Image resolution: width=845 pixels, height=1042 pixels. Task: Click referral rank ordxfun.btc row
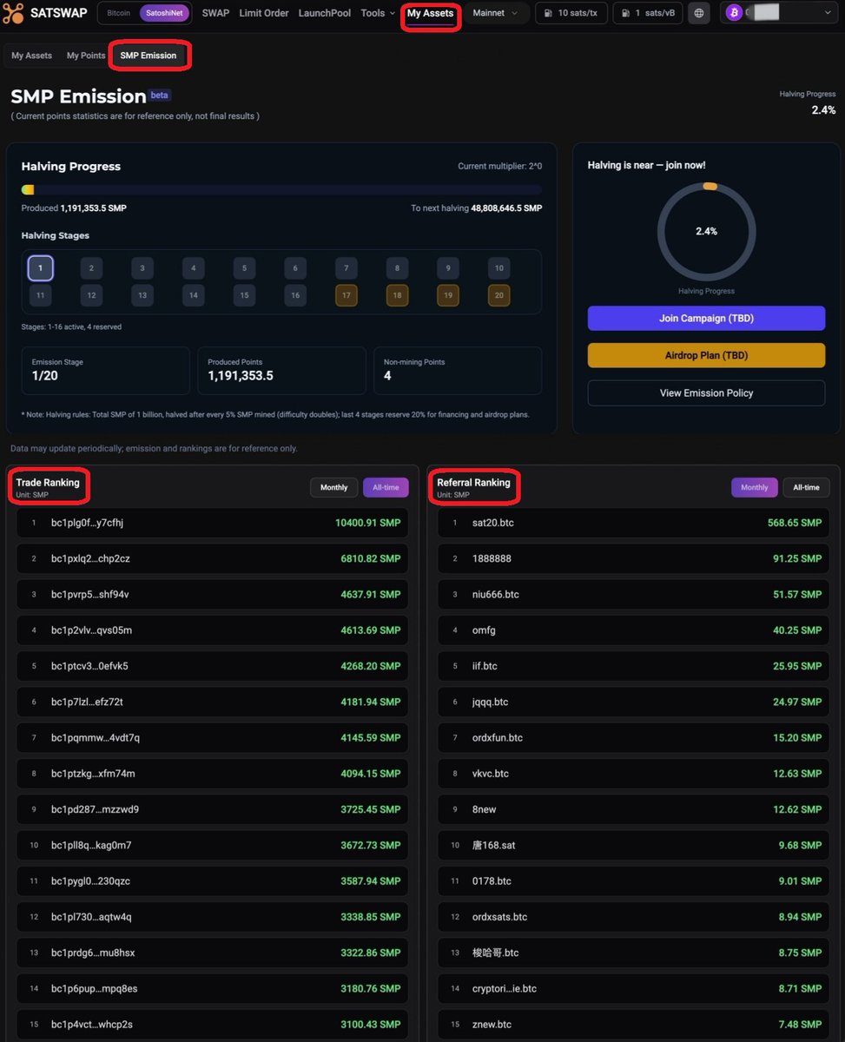[x=633, y=738]
